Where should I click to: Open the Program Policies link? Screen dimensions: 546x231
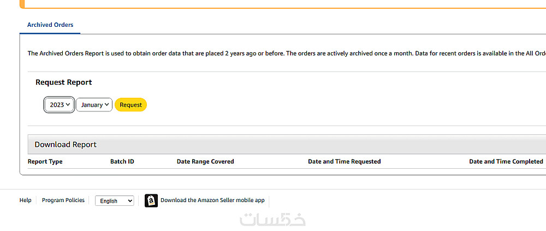63,200
